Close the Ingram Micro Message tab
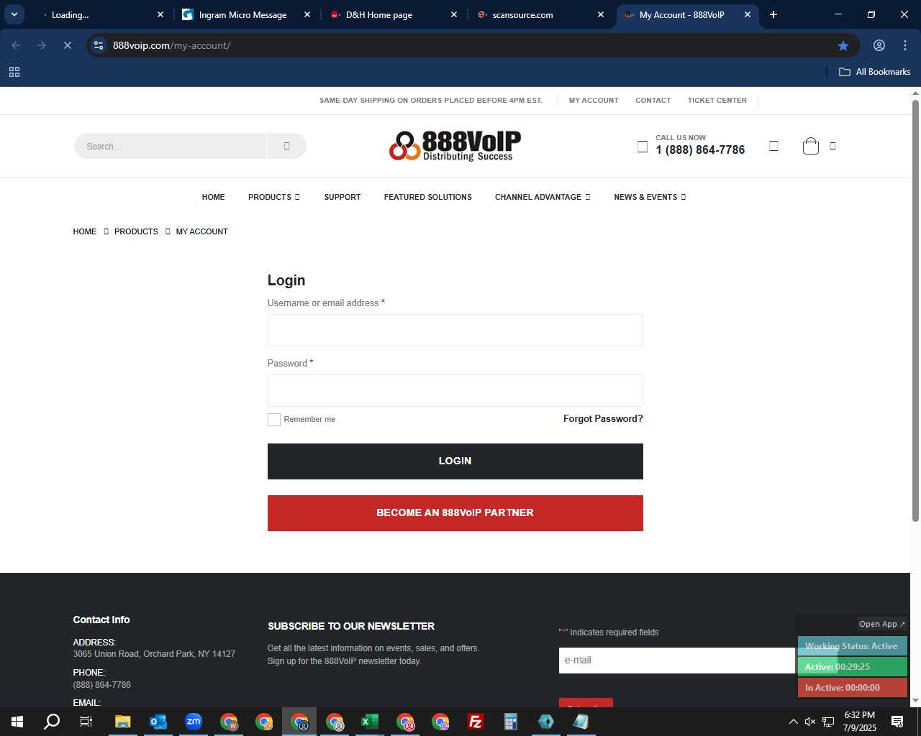 (307, 14)
